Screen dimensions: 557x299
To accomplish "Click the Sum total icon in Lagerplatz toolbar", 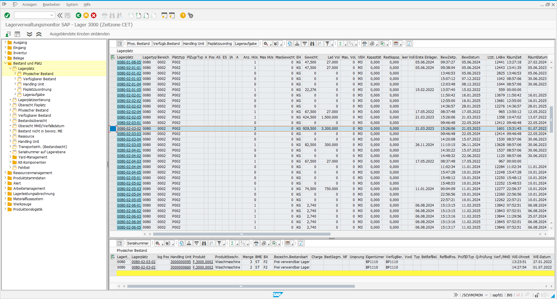I will click(x=341, y=43).
